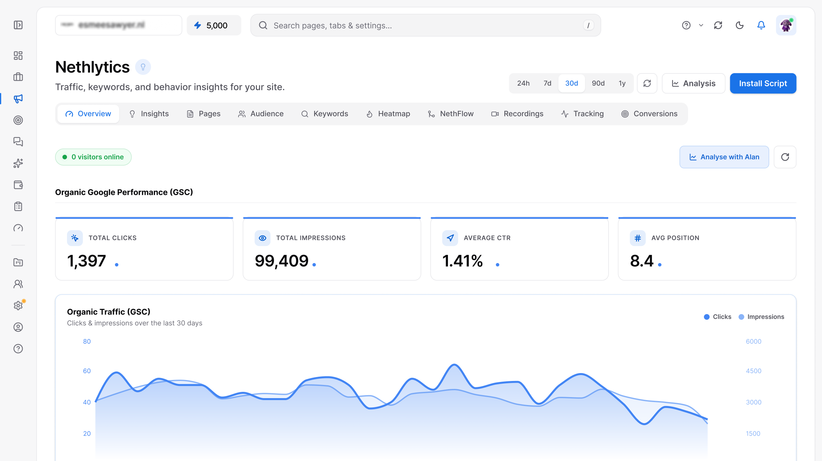The height and width of the screenshot is (461, 822).
Task: Open the sparkles AI icon in sidebar
Action: tap(18, 163)
